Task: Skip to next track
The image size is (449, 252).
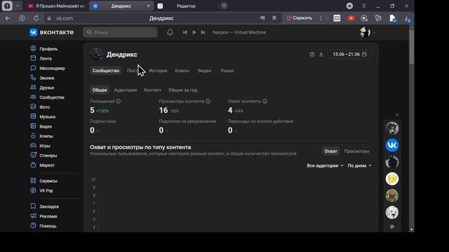Action: pyautogui.click(x=203, y=32)
